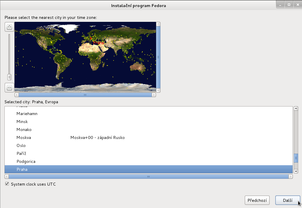This screenshot has height=208, width=302.
Task: Toggle System clock uses UTC checkbox
Action: tap(7, 184)
